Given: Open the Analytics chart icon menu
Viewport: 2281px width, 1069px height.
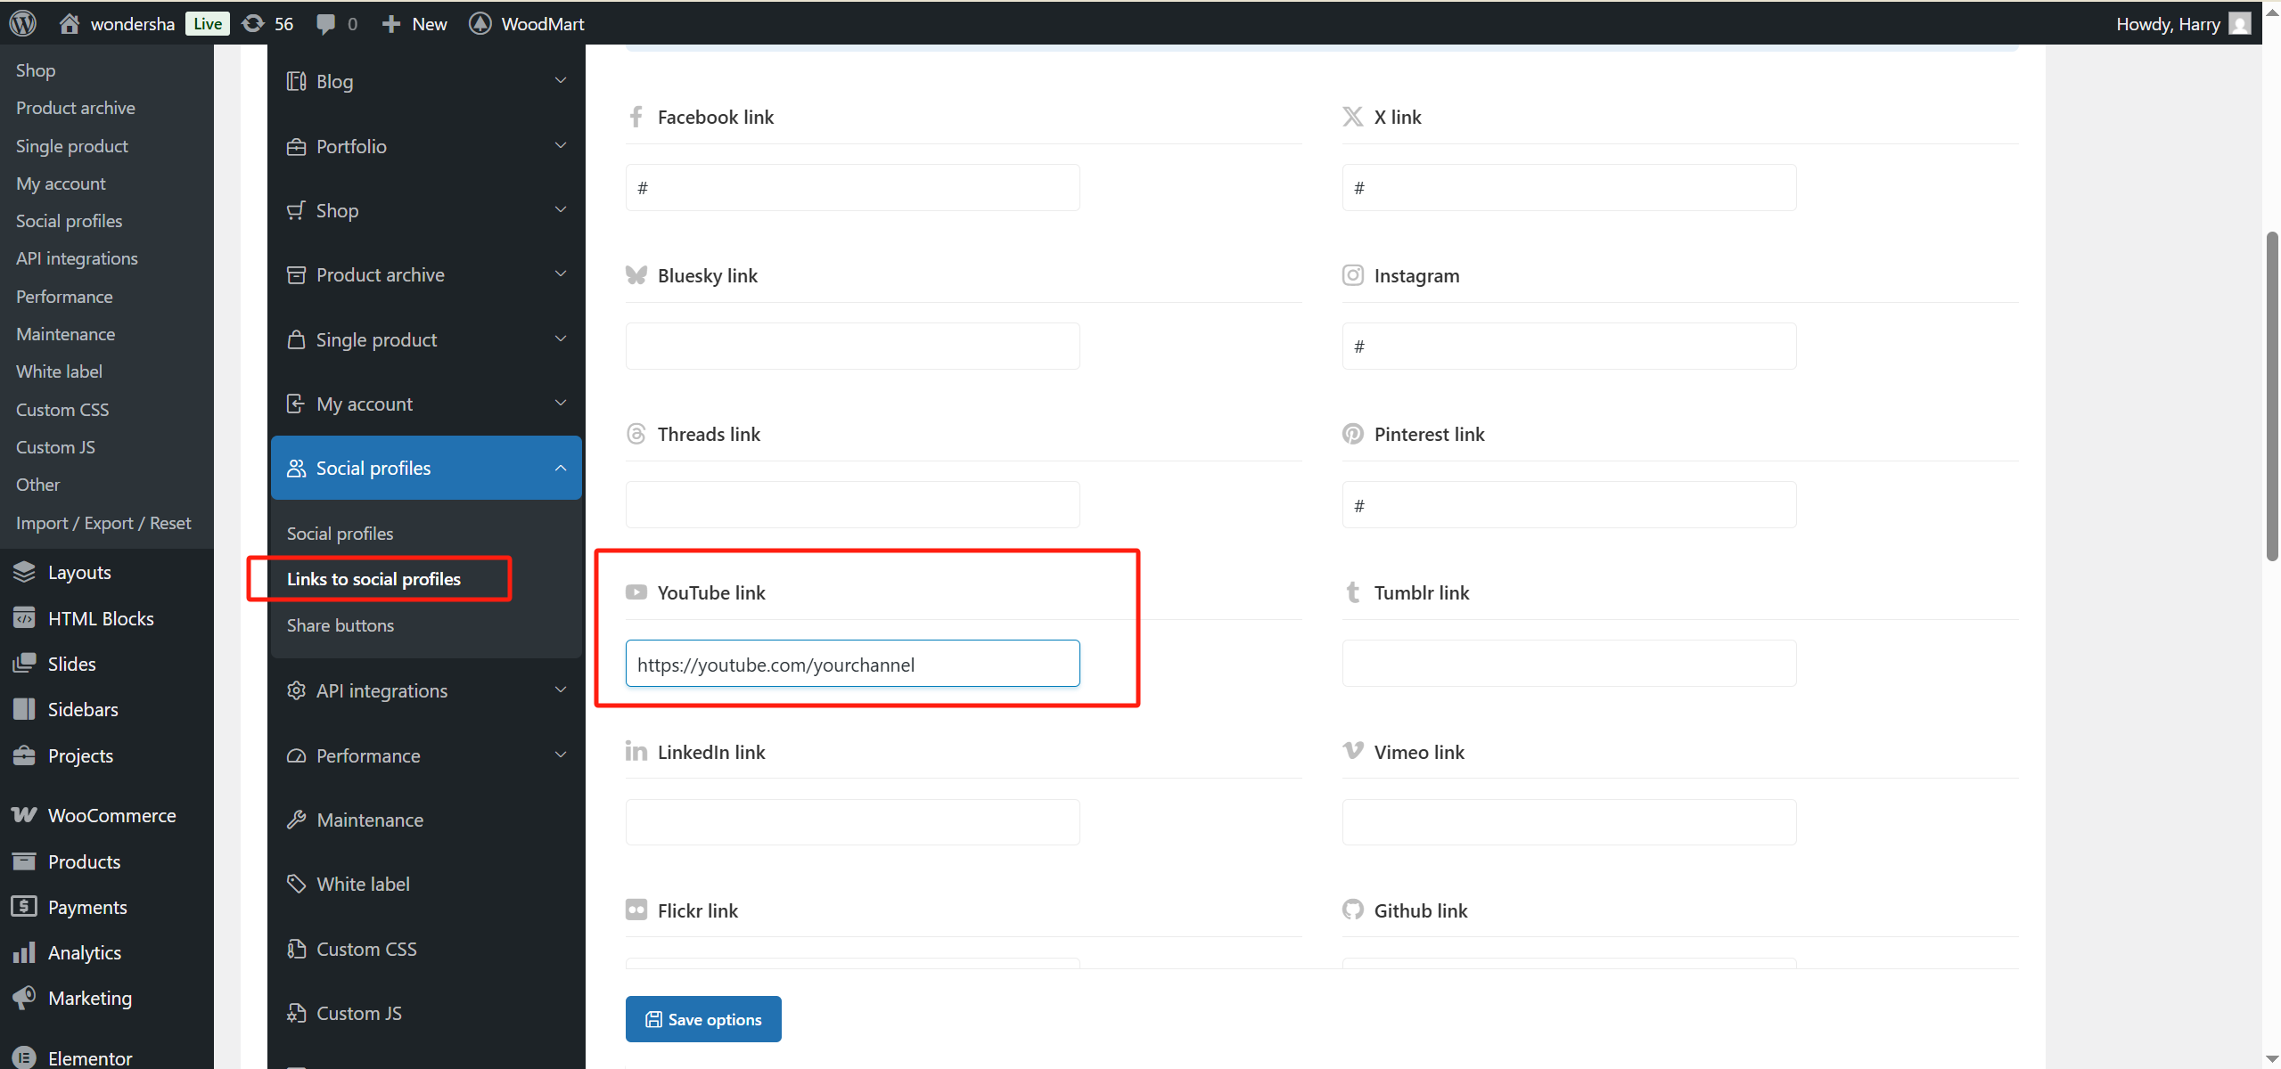Looking at the screenshot, I should click(24, 952).
